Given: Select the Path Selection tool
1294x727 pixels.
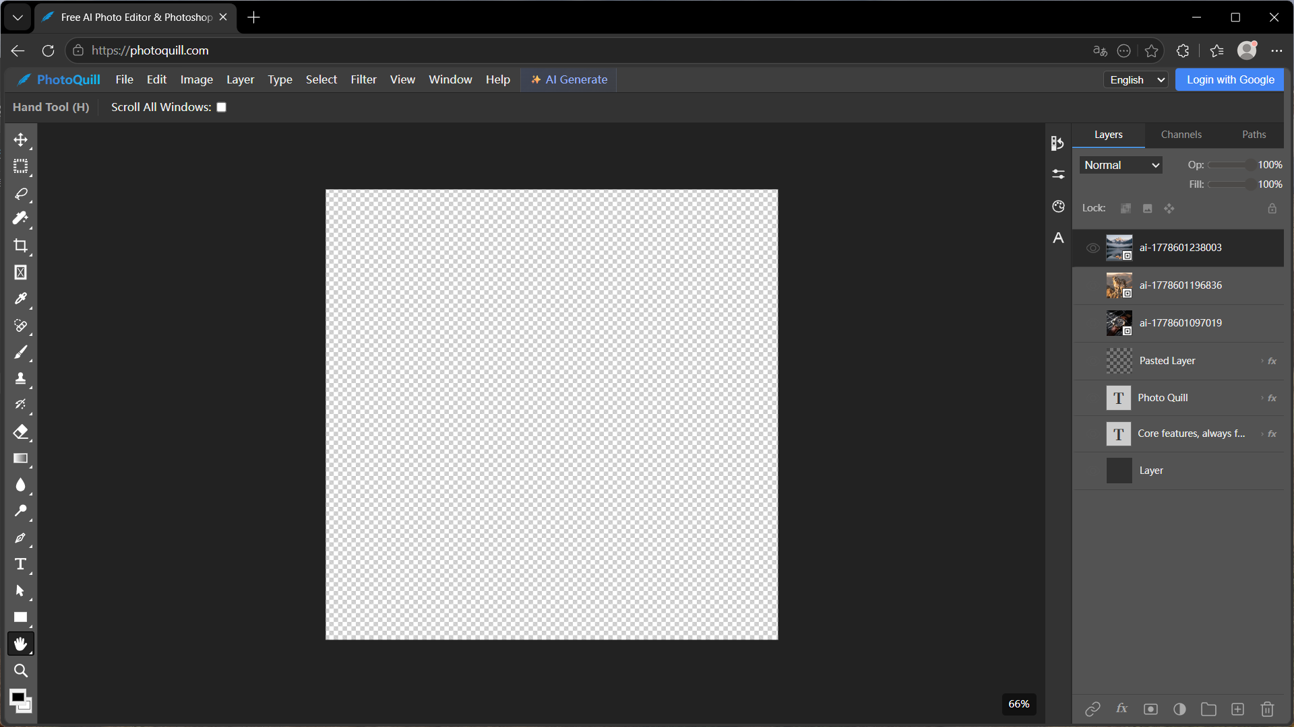Looking at the screenshot, I should pos(20,591).
